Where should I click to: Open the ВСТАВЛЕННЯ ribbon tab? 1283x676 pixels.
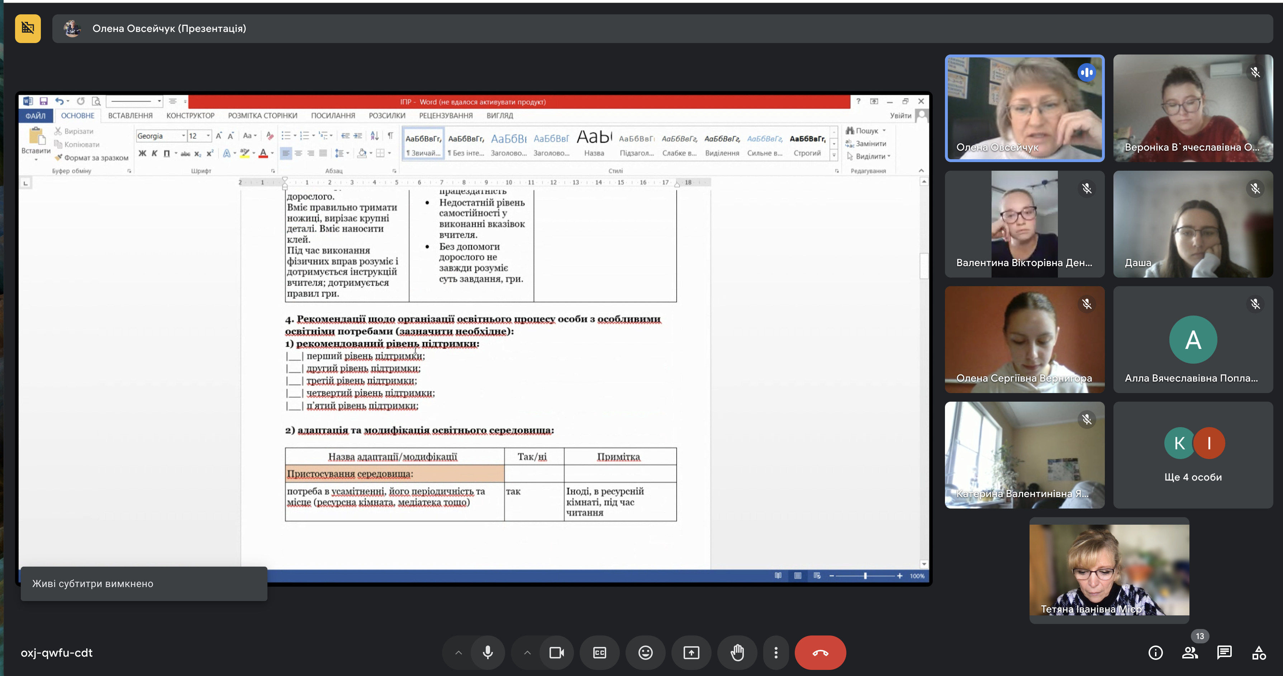[x=130, y=115]
